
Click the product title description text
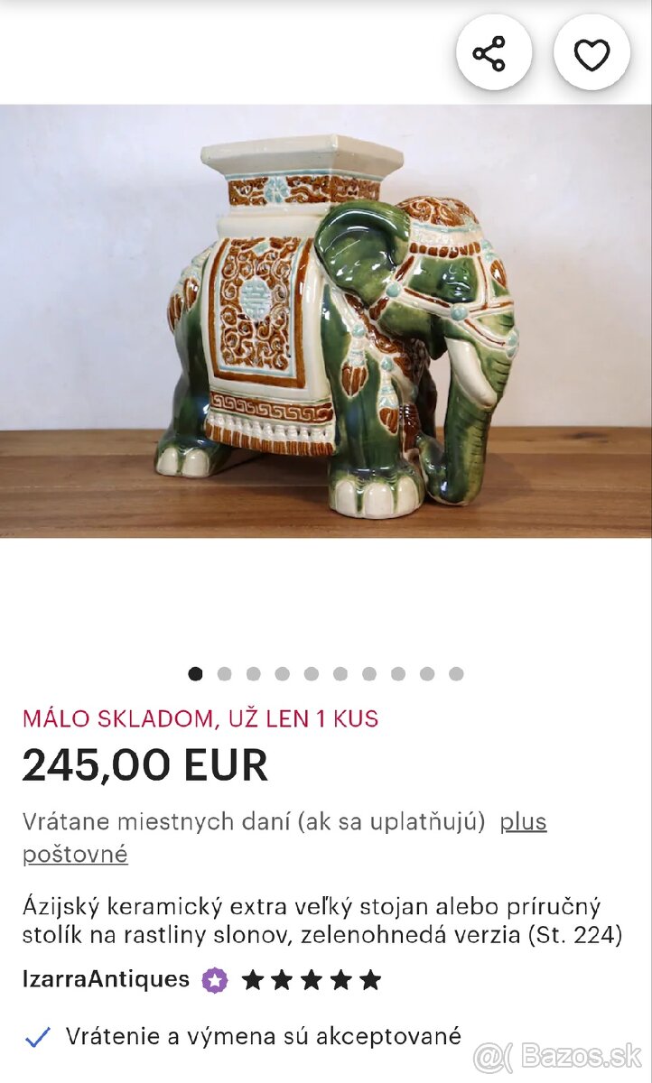(x=322, y=921)
